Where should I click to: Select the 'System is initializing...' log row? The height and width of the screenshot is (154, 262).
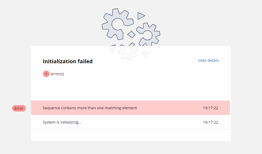coord(130,122)
